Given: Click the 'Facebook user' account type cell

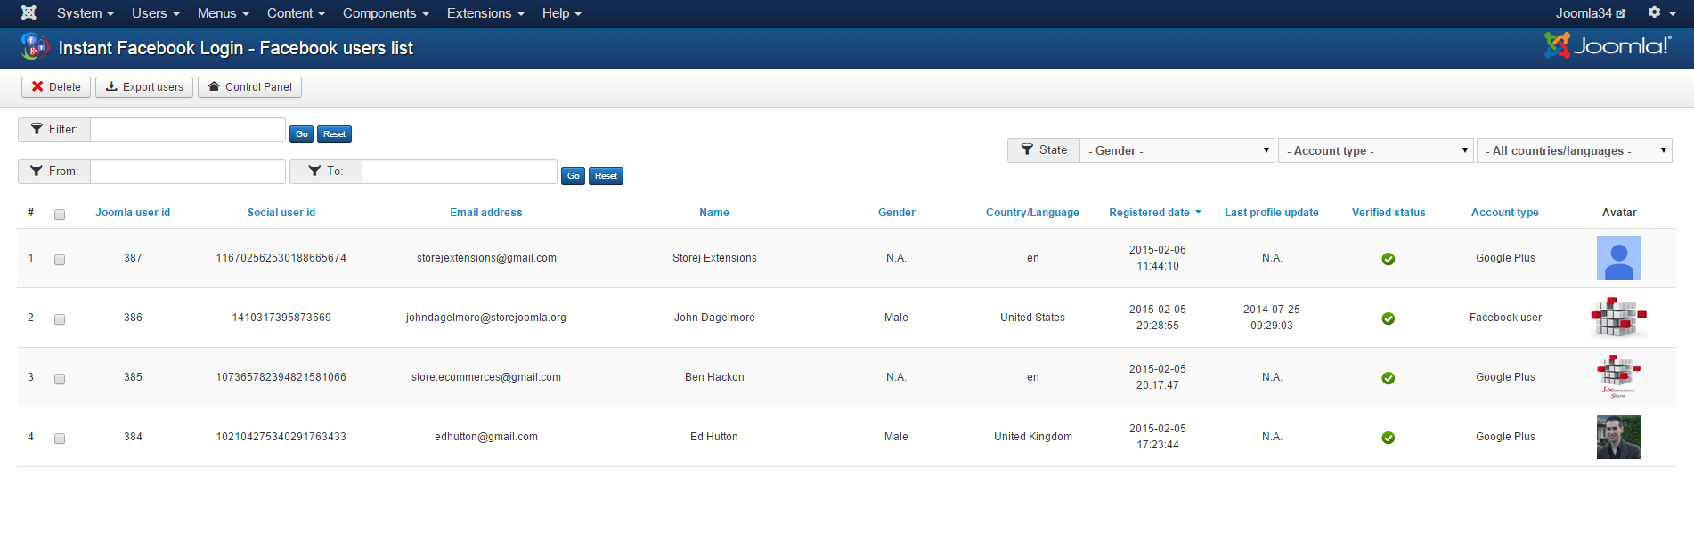Looking at the screenshot, I should (x=1505, y=318).
